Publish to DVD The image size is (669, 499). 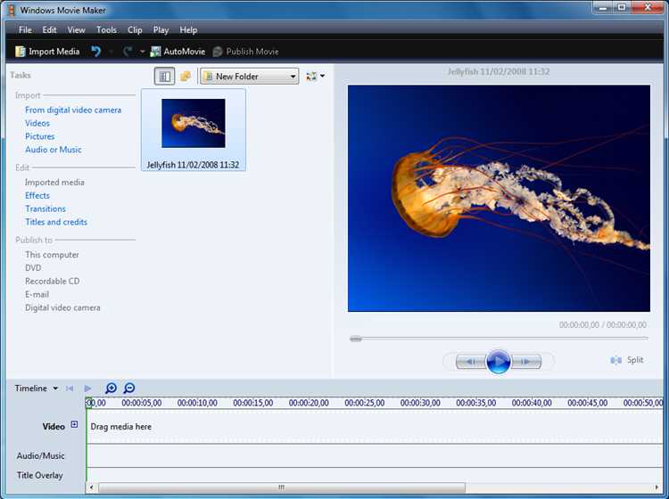33,268
